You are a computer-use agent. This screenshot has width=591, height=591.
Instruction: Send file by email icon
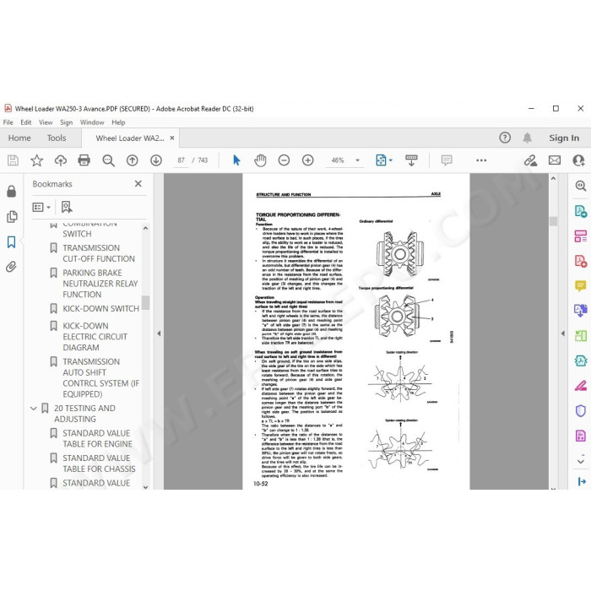click(555, 160)
